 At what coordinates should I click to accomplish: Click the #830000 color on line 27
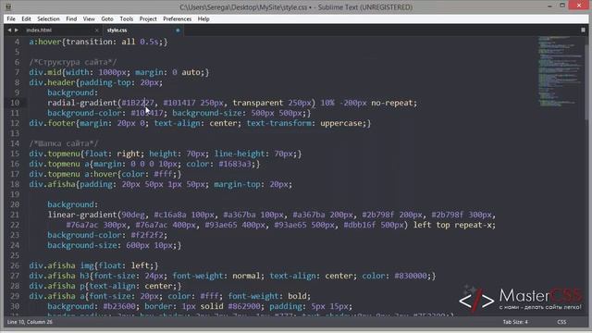(411, 276)
